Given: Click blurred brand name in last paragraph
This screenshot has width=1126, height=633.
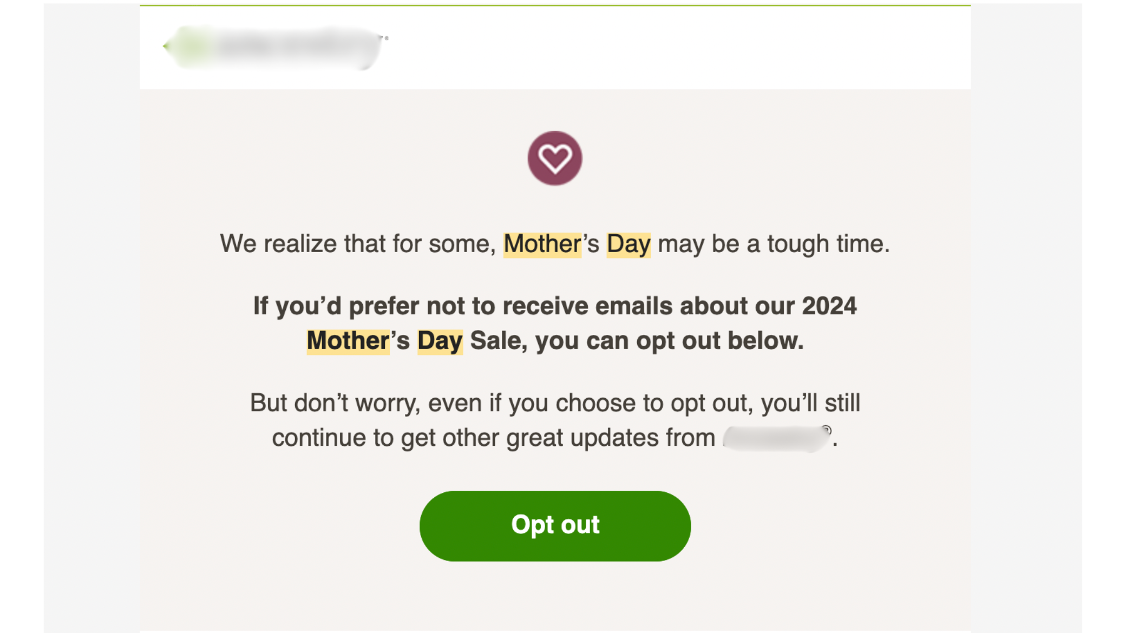Looking at the screenshot, I should click(x=774, y=438).
